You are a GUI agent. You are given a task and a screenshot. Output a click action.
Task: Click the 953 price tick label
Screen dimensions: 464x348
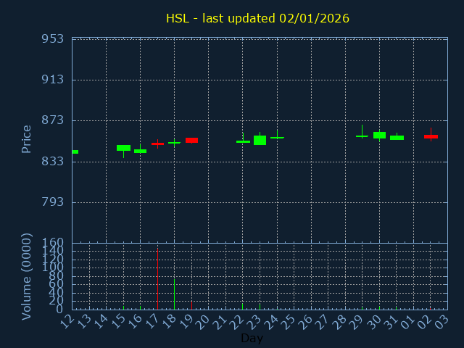coord(52,39)
